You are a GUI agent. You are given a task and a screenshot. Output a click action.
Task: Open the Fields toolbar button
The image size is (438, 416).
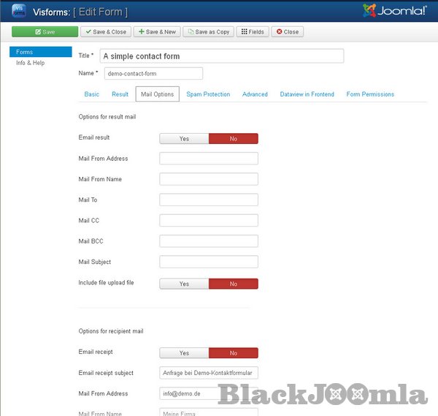253,32
